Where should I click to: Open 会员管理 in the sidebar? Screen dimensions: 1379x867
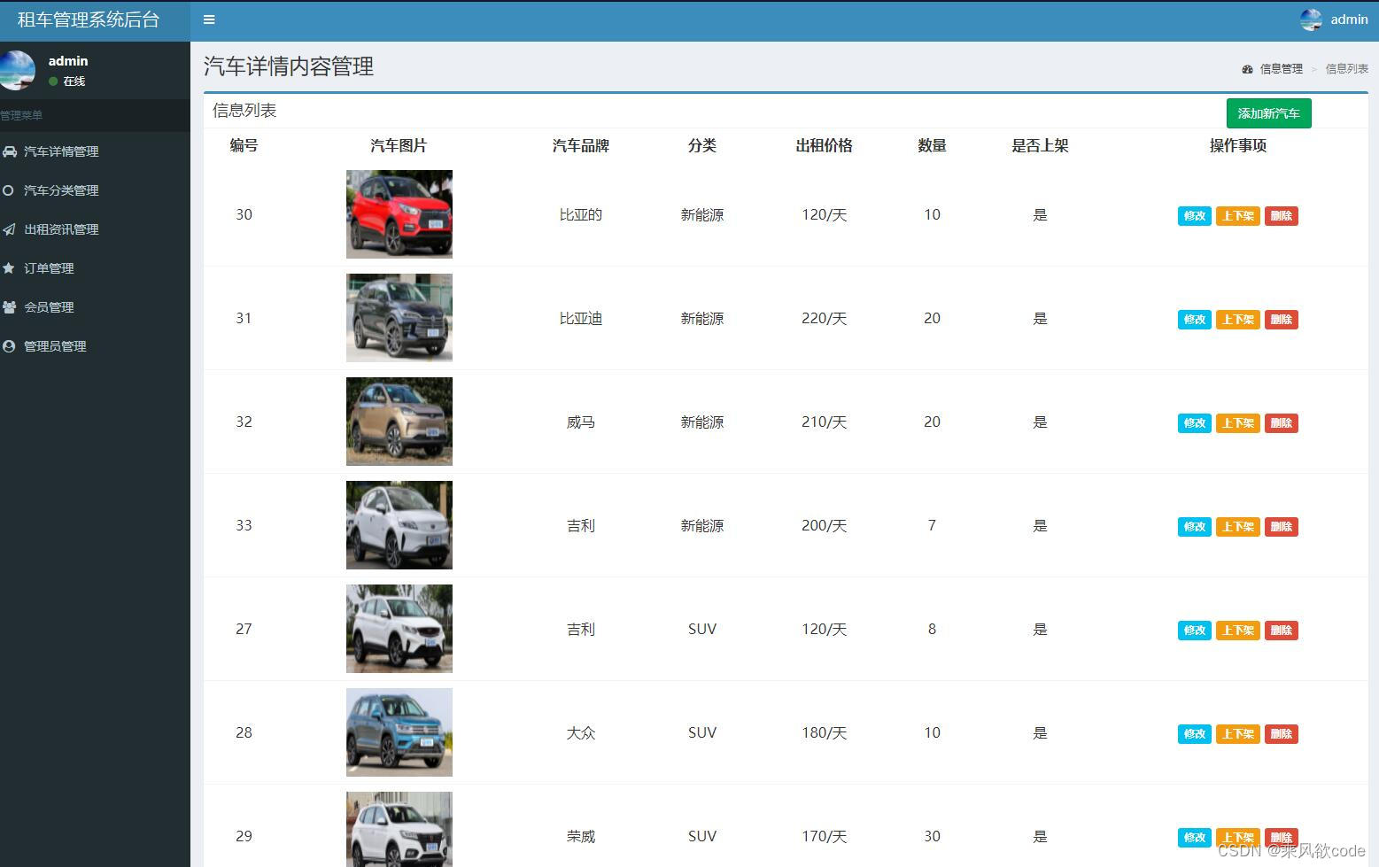95,307
